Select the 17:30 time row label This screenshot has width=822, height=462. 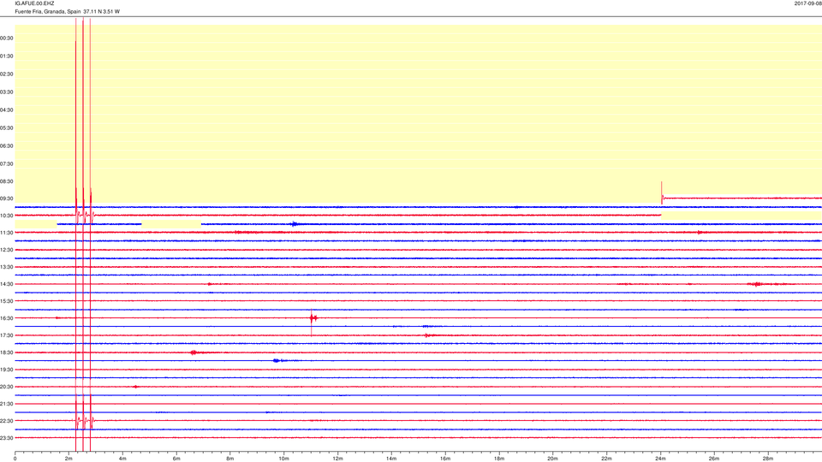coord(7,335)
